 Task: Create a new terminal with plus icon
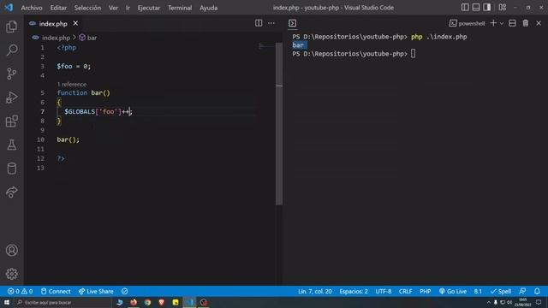(493, 23)
